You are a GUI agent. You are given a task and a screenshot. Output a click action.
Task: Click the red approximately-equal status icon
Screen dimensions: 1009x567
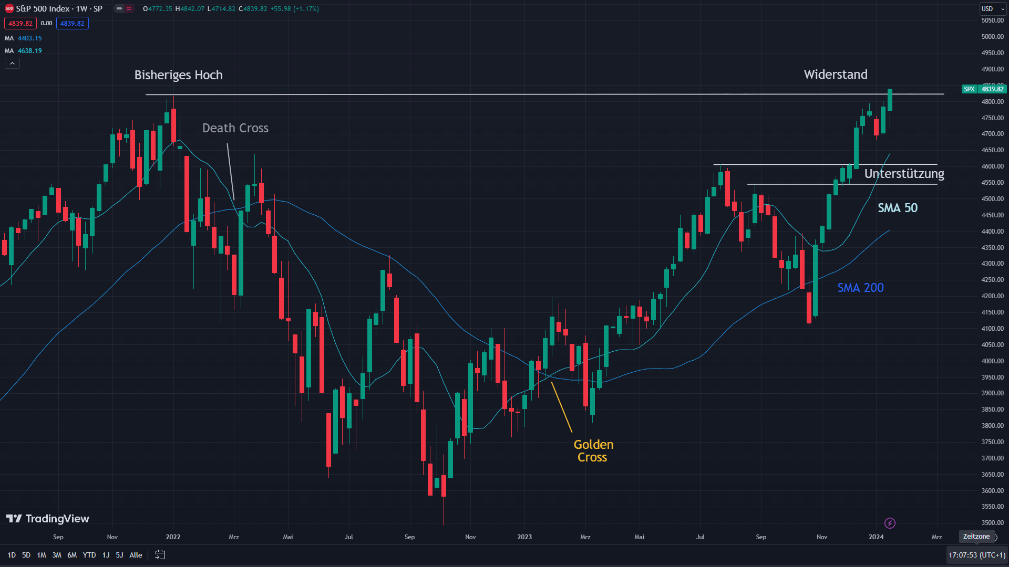tap(129, 8)
